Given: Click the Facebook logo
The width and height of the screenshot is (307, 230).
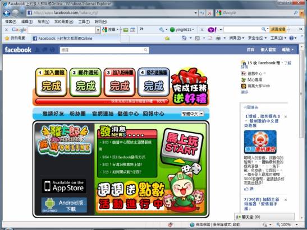Looking at the screenshot, I should 18,50.
